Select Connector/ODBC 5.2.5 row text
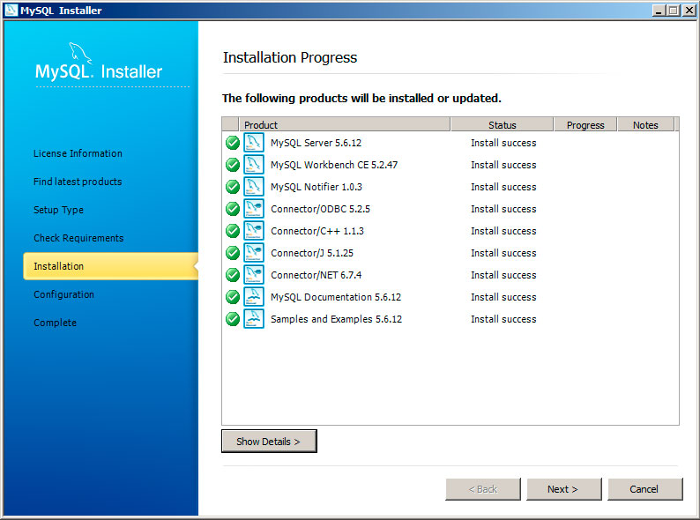 (320, 209)
